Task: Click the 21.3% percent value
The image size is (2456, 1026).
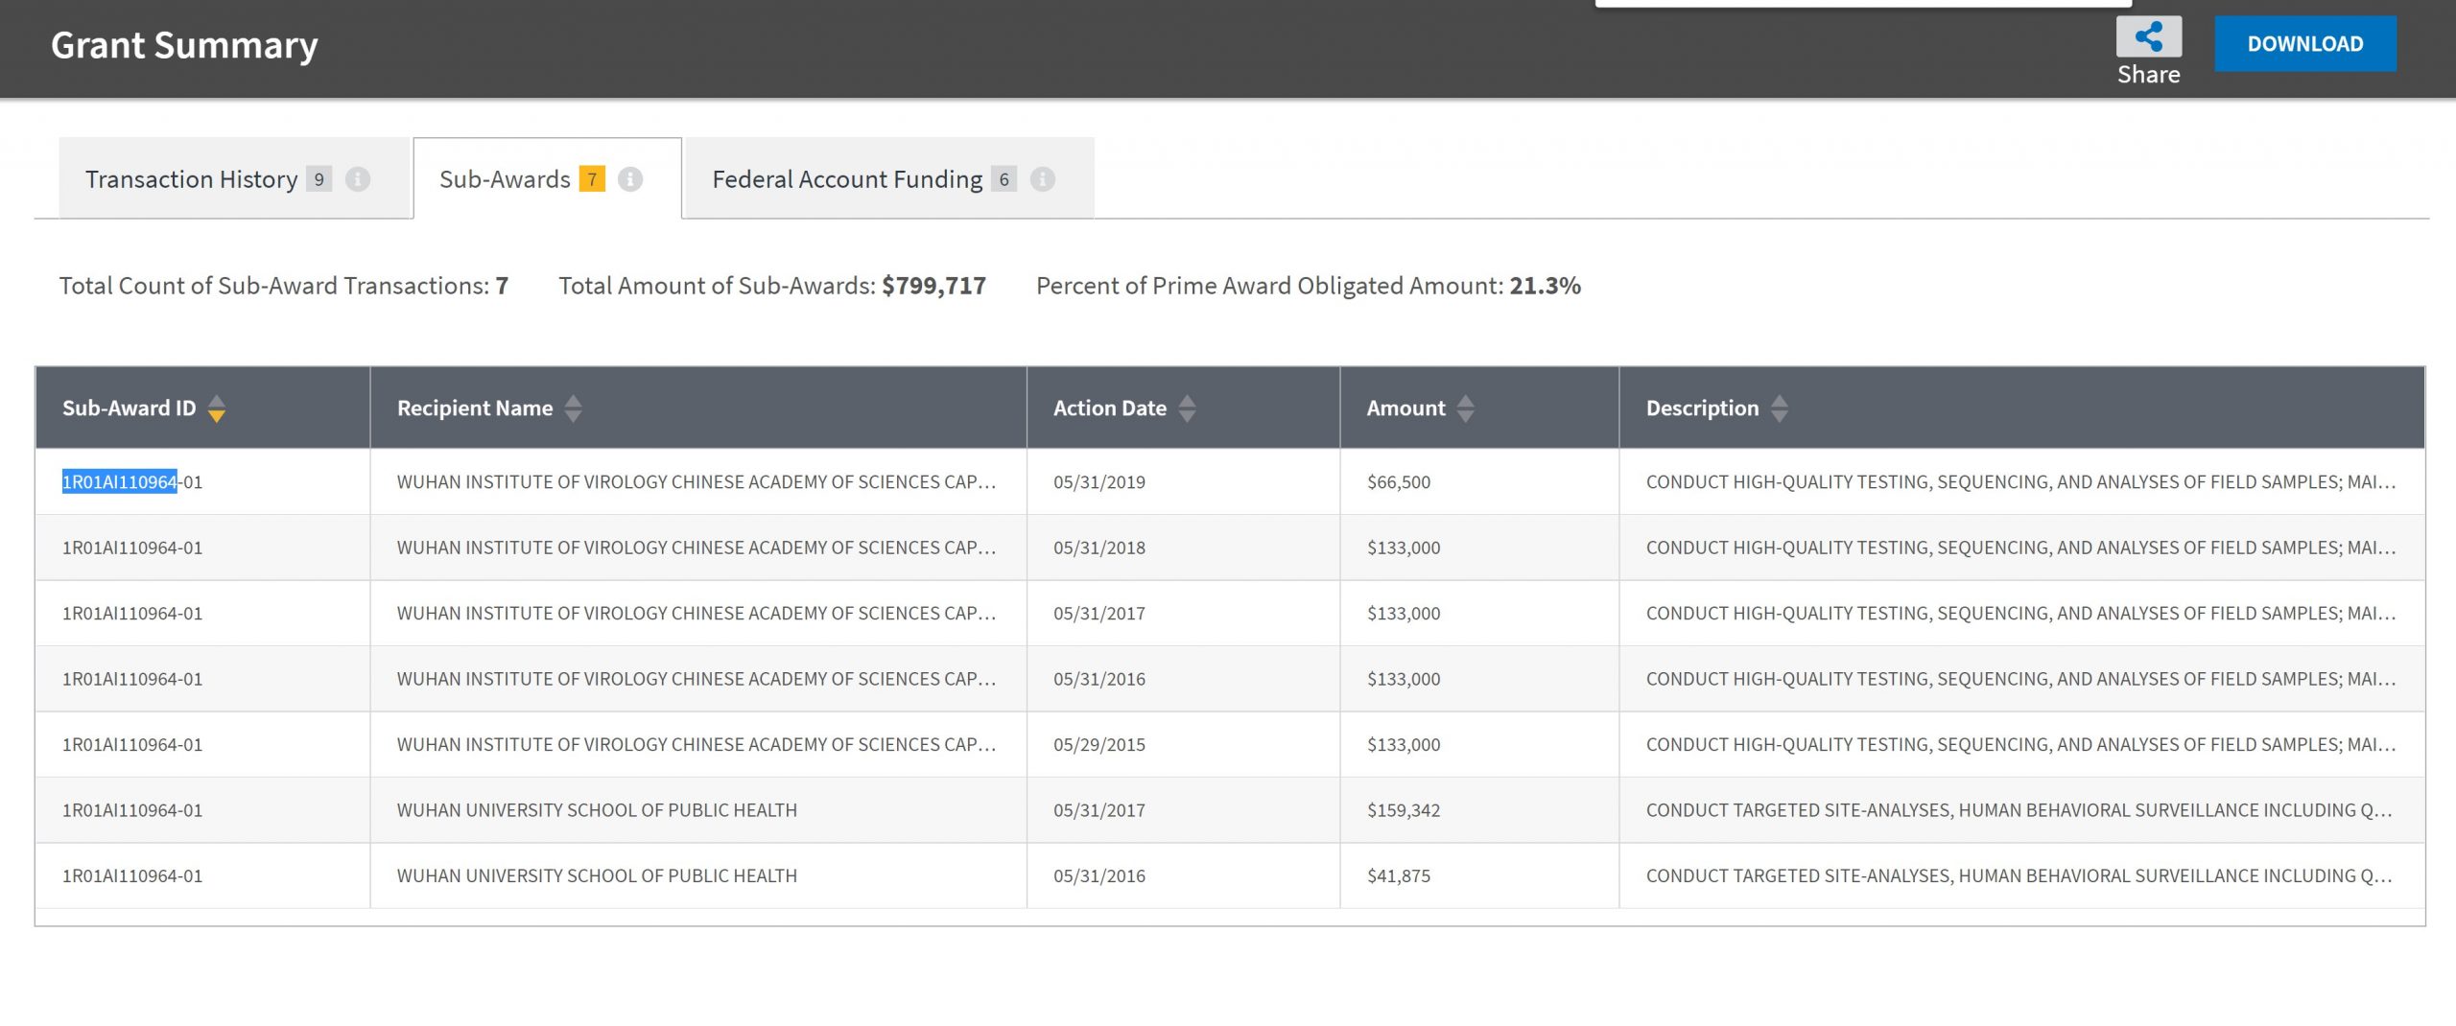Action: (x=1545, y=286)
